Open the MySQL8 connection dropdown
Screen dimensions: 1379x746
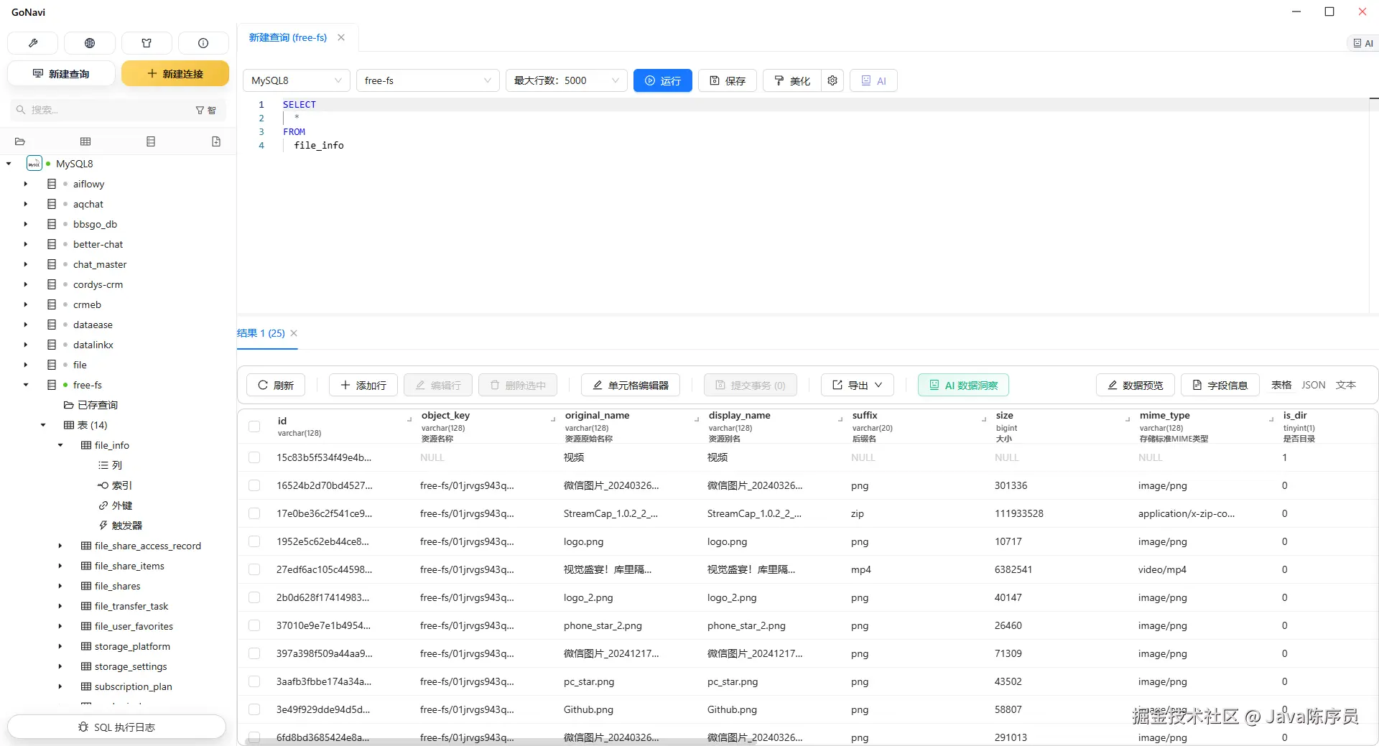pyautogui.click(x=297, y=80)
